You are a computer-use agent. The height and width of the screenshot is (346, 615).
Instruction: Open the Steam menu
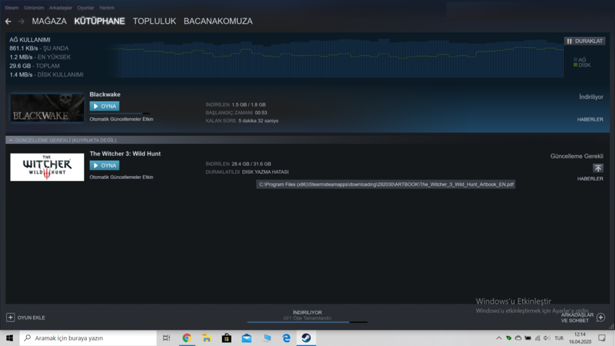(x=12, y=8)
